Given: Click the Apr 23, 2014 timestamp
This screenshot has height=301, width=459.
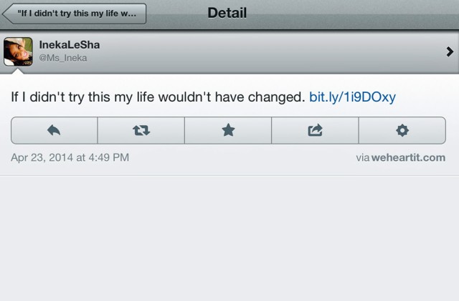Looking at the screenshot, I should pos(70,157).
